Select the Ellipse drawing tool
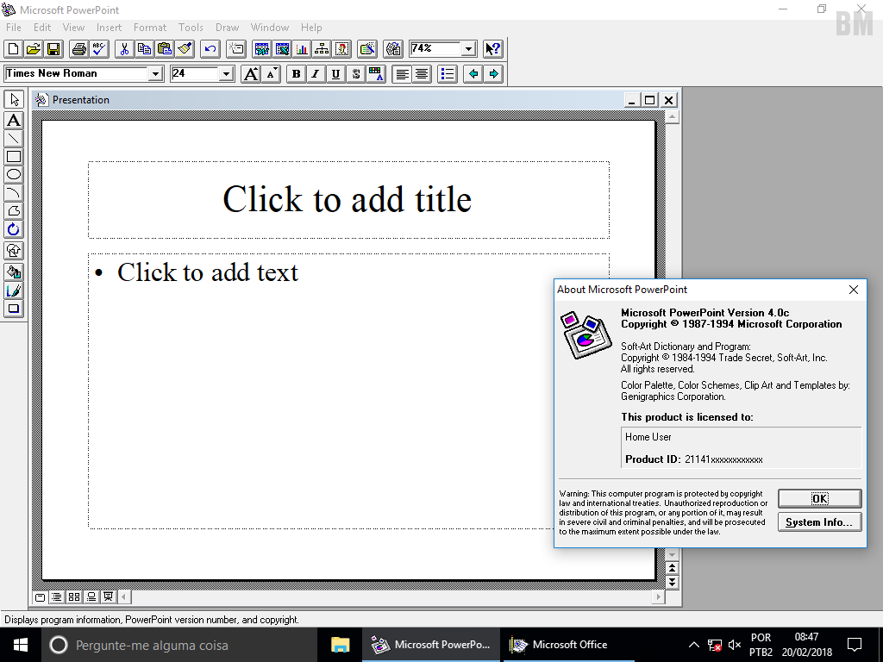 pos(12,174)
